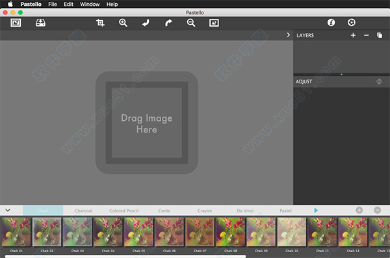Apply the Chalk 07 preset thumbnail

tap(200, 232)
